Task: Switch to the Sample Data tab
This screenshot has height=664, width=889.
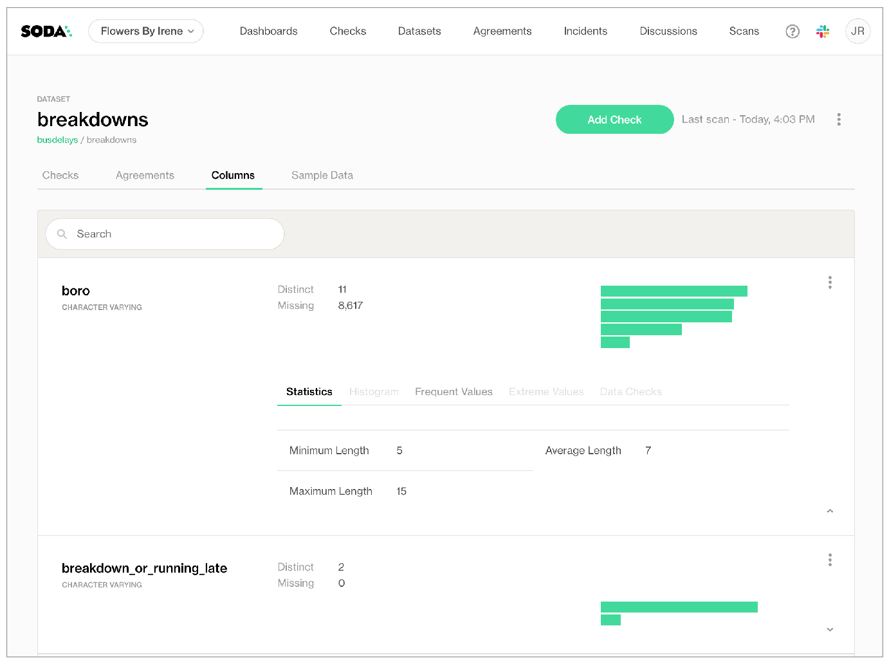Action: pos(322,175)
